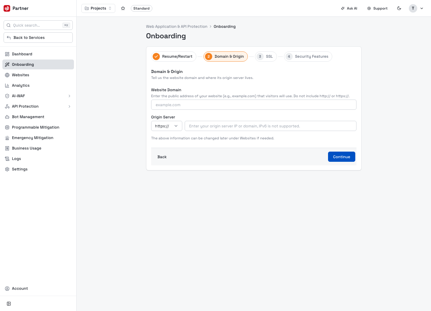Open Analytics in the sidebar
The width and height of the screenshot is (431, 311).
[38, 86]
